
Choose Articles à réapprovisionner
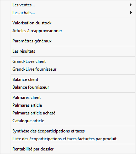[73, 31]
